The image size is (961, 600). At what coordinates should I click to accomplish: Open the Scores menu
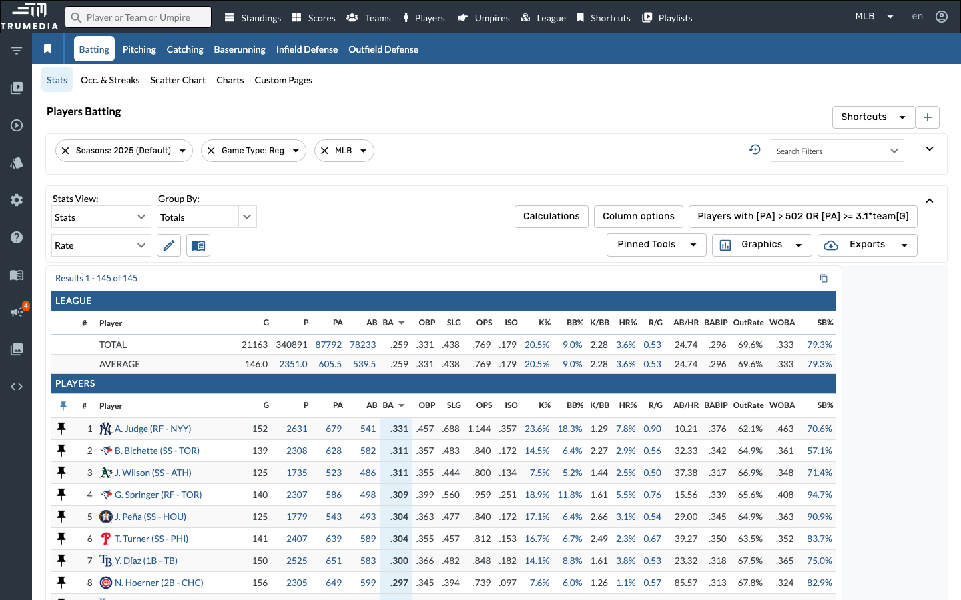[314, 18]
